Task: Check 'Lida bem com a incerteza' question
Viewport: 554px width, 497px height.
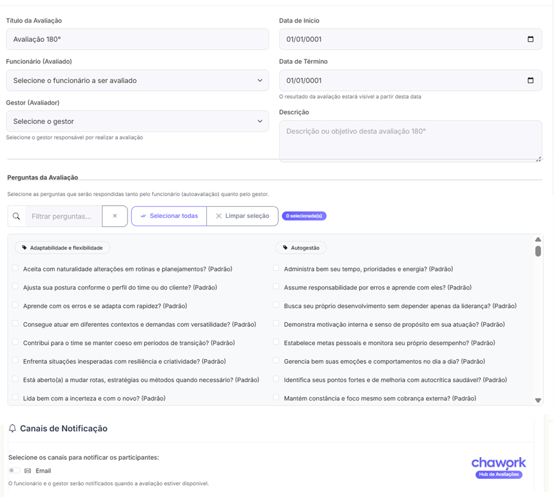Action: click(15, 397)
